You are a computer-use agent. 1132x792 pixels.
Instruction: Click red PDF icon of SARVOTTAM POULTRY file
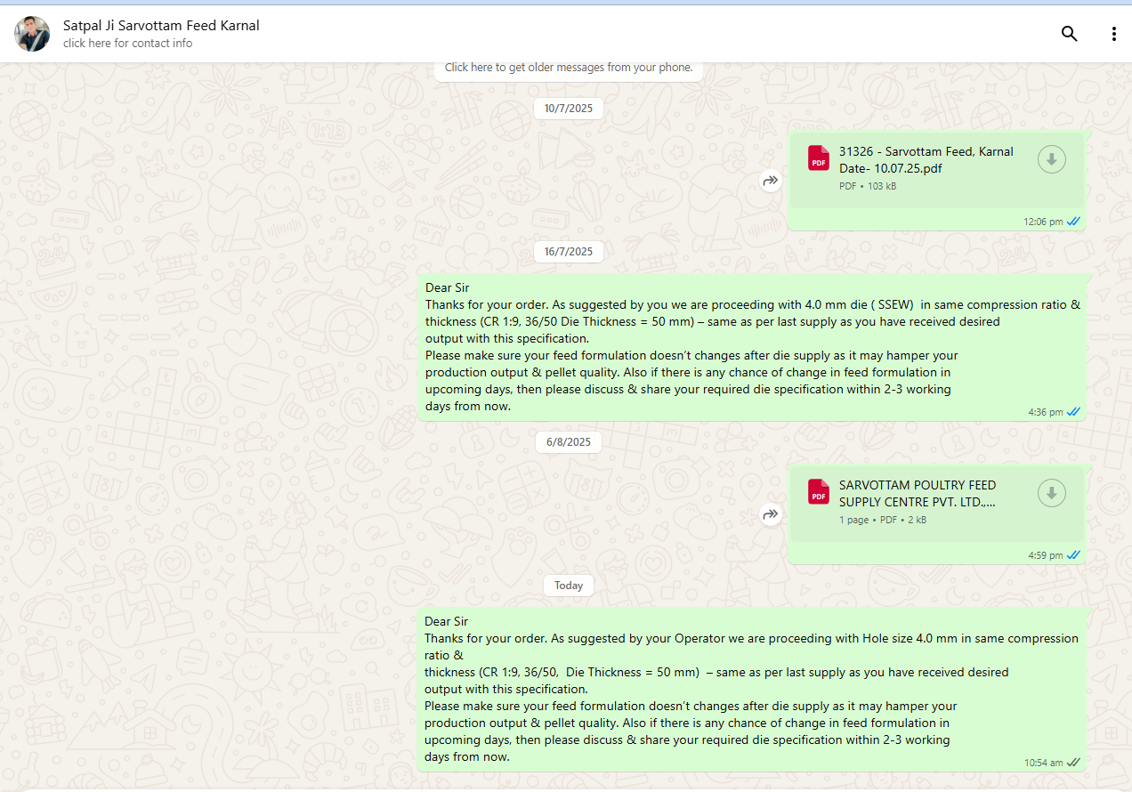coord(818,492)
